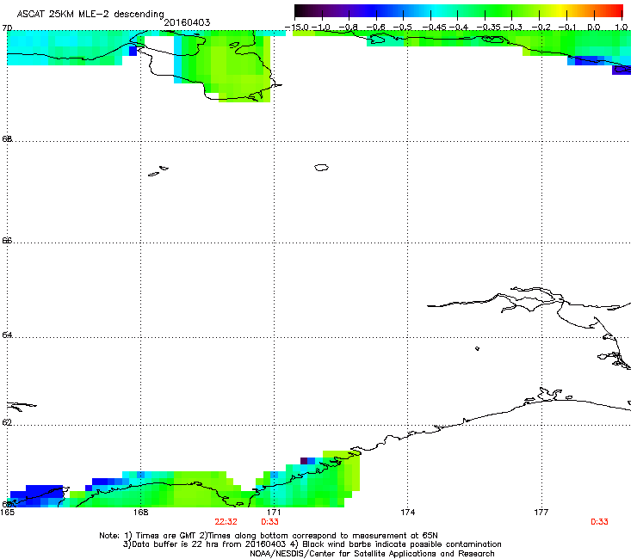Pick the yellow section of the color bar

point(561,11)
